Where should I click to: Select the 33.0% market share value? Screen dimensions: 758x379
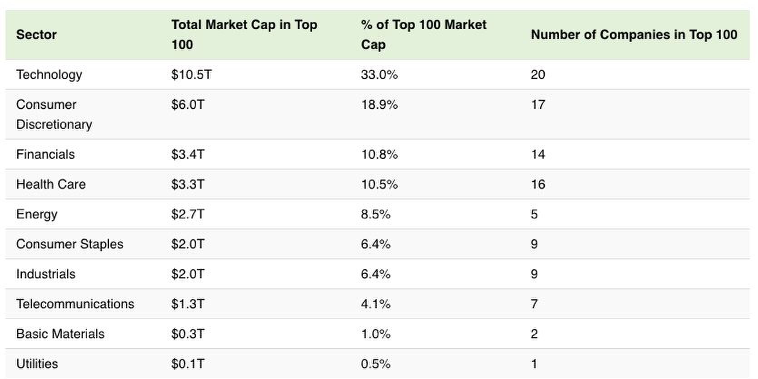[379, 74]
